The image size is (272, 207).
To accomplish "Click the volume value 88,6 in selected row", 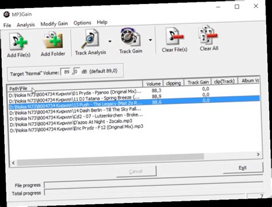I will click(157, 102).
